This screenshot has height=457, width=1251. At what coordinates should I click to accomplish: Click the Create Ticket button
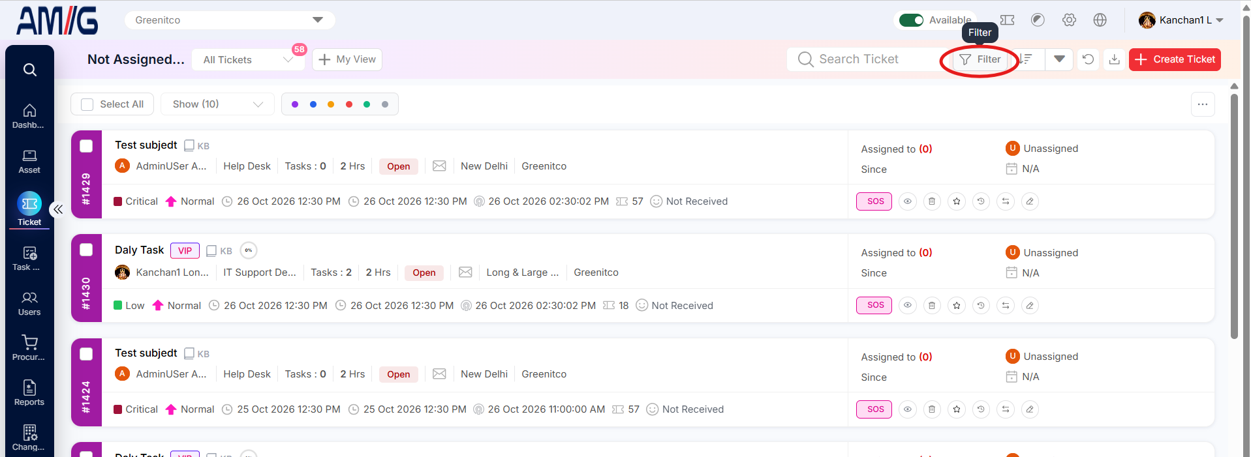[x=1175, y=59]
